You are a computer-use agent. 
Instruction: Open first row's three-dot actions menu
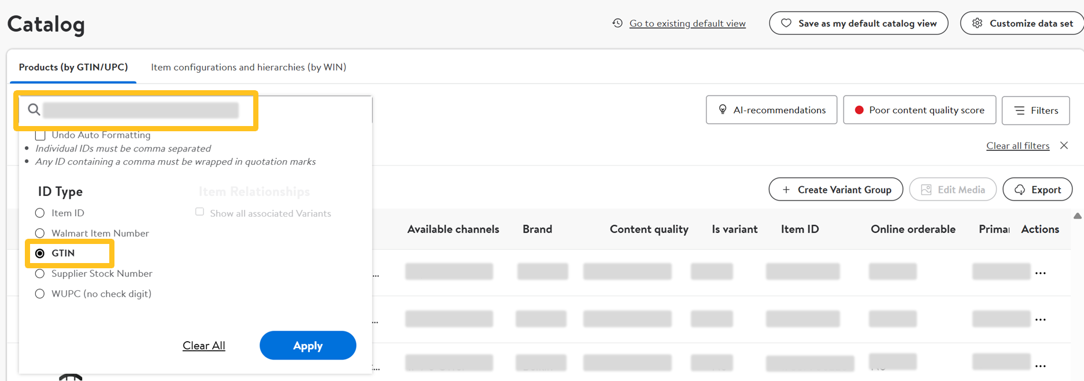[1041, 273]
